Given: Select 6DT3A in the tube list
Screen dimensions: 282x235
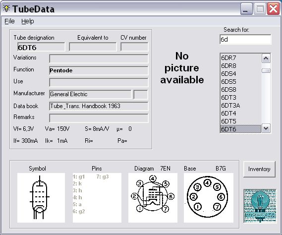Looking at the screenshot, I should pos(241,106).
